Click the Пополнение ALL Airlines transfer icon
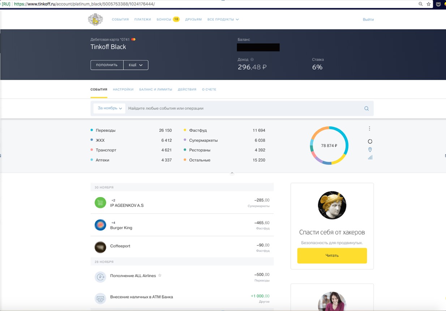The height and width of the screenshot is (311, 446). pos(100,277)
